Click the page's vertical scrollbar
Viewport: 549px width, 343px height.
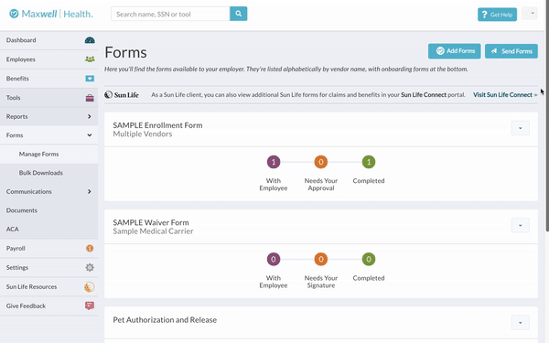pos(547,115)
